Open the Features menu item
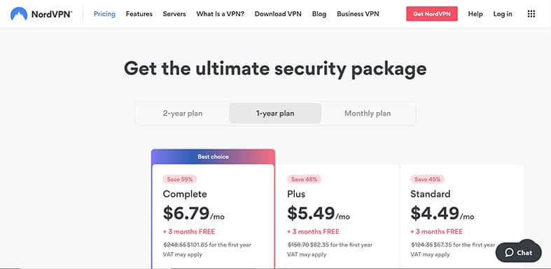Image resolution: width=551 pixels, height=269 pixels. click(139, 14)
